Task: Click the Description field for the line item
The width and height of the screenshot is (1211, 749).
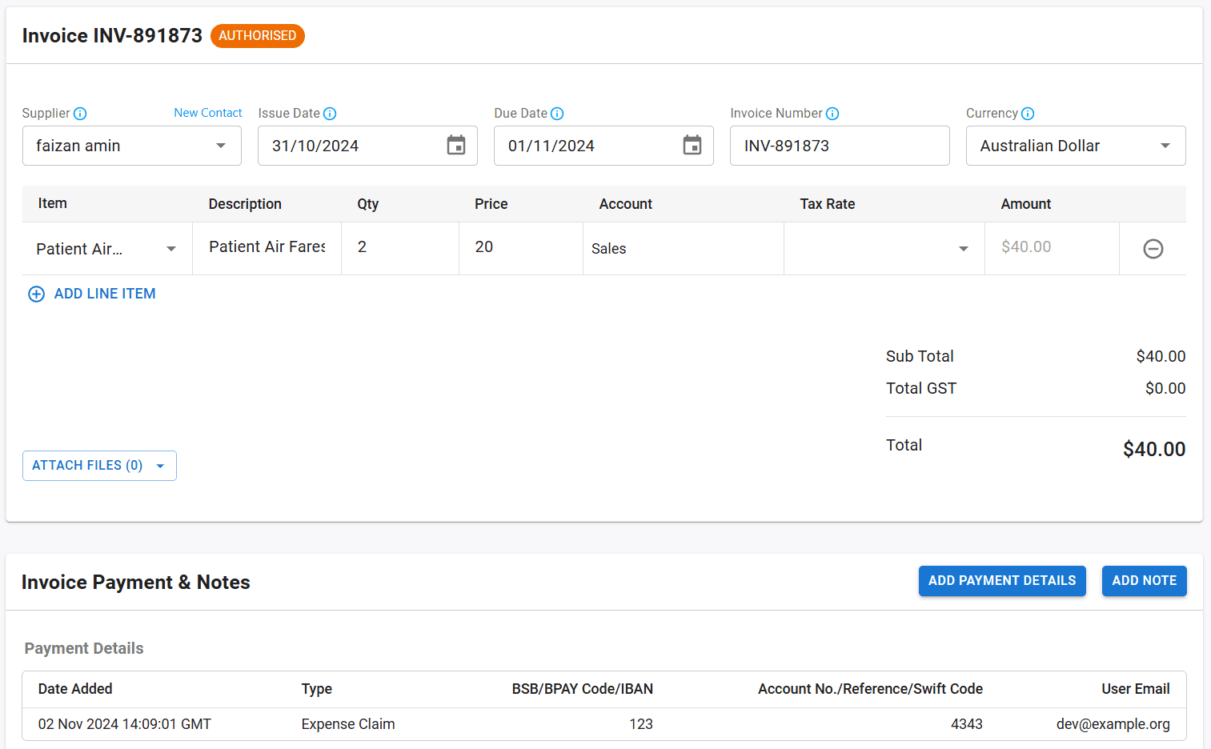Action: point(266,246)
